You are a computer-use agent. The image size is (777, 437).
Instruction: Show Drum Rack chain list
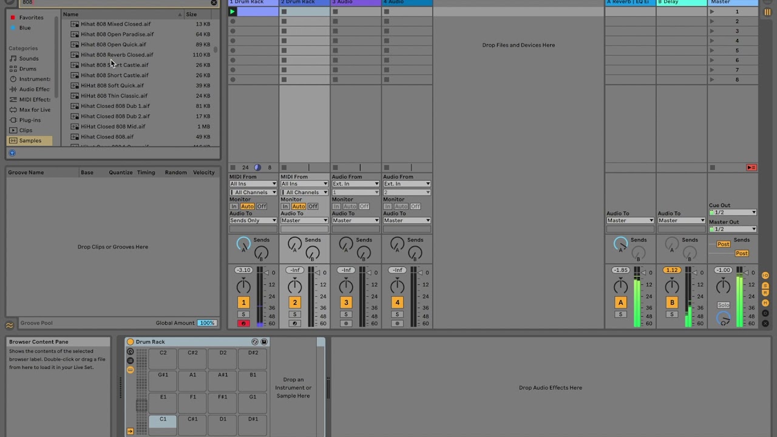tap(130, 361)
